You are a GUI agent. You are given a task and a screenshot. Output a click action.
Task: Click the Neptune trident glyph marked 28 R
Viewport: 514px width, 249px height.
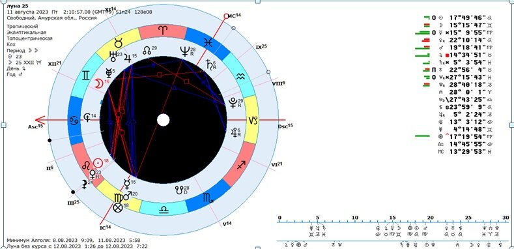pos(185,51)
